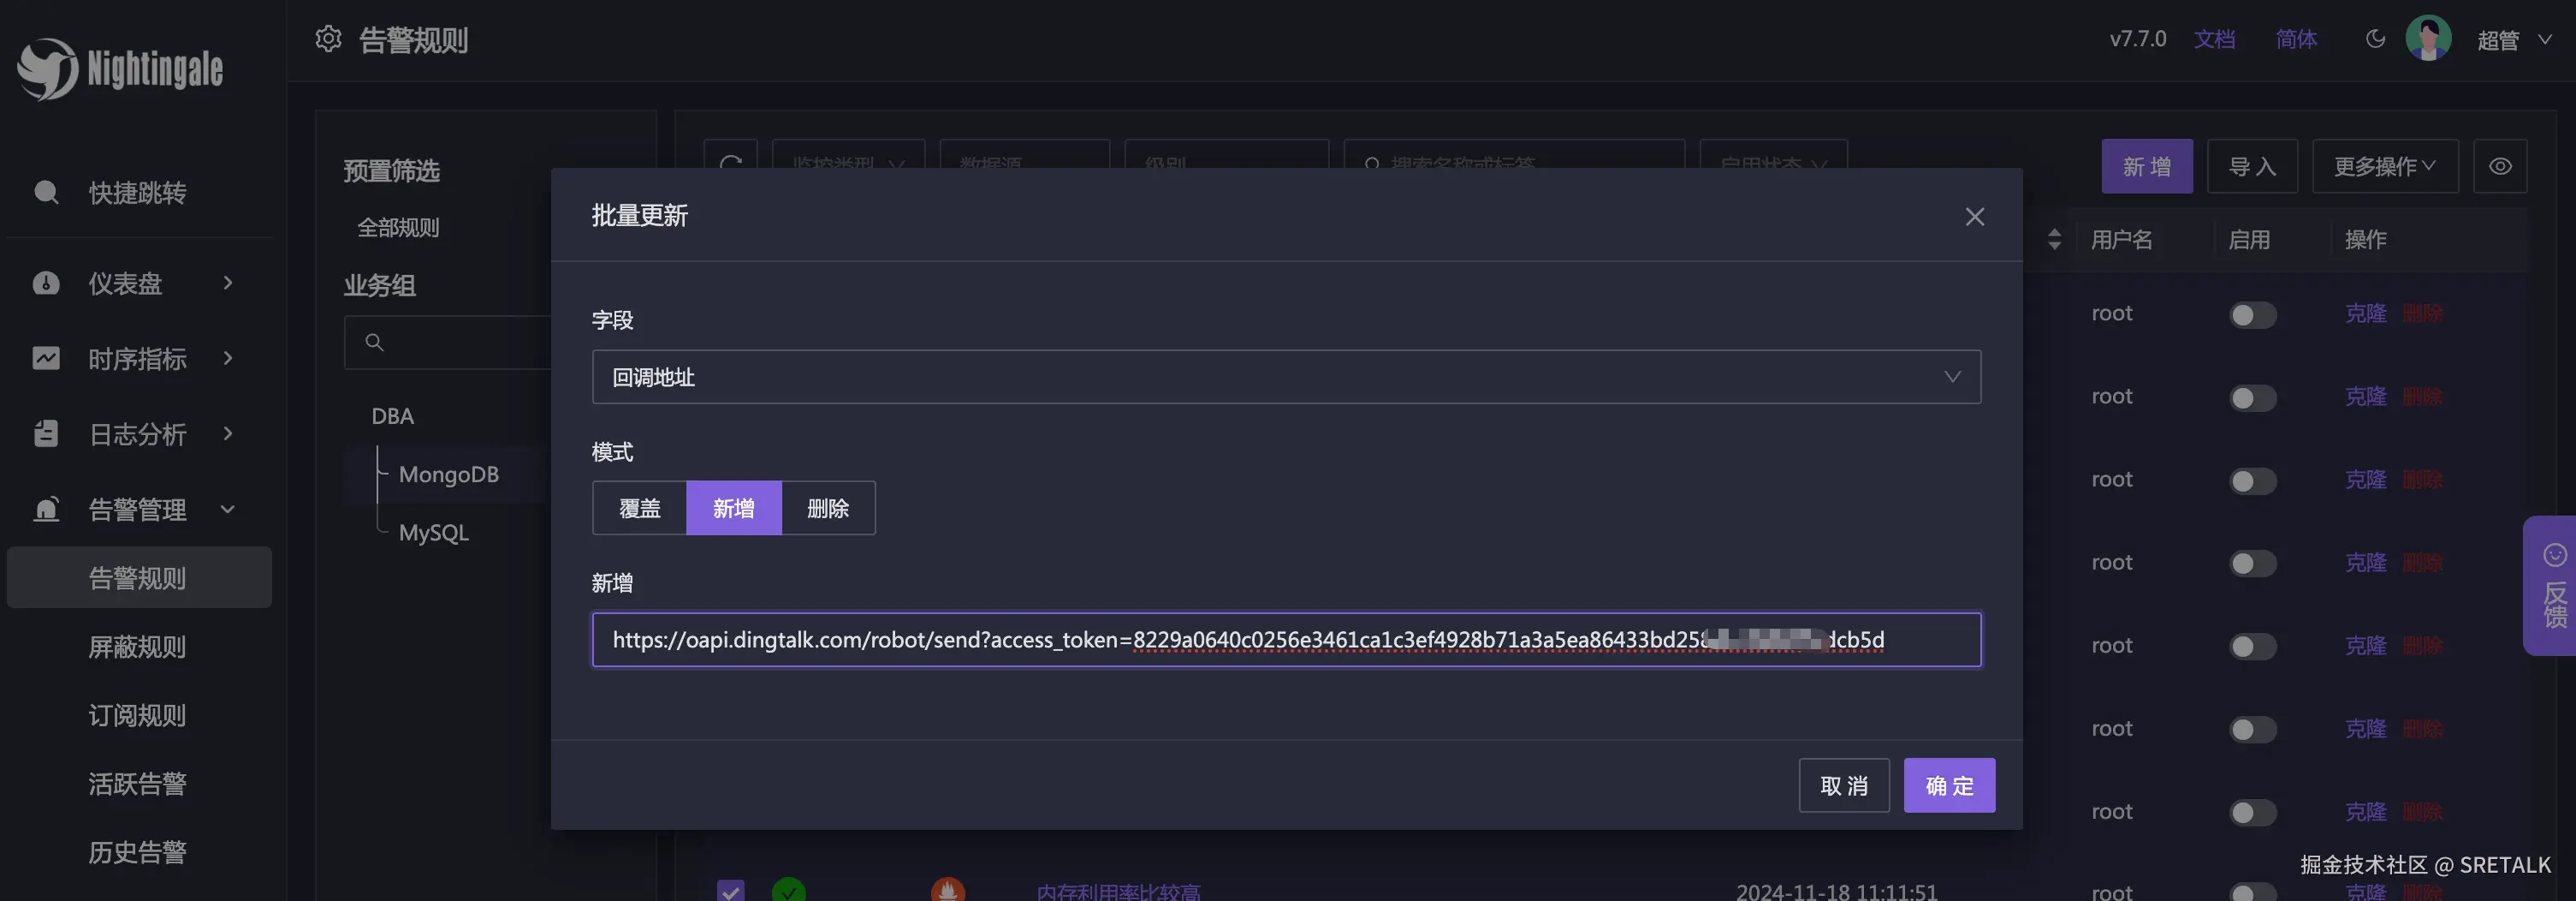Close the 批量更新 dialog with X
Image resolution: width=2576 pixels, height=901 pixels.
click(x=1974, y=216)
